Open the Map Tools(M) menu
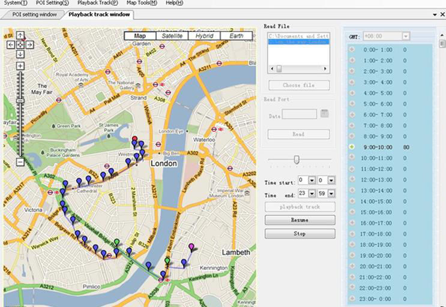This screenshot has height=307, width=446. coord(142,3)
